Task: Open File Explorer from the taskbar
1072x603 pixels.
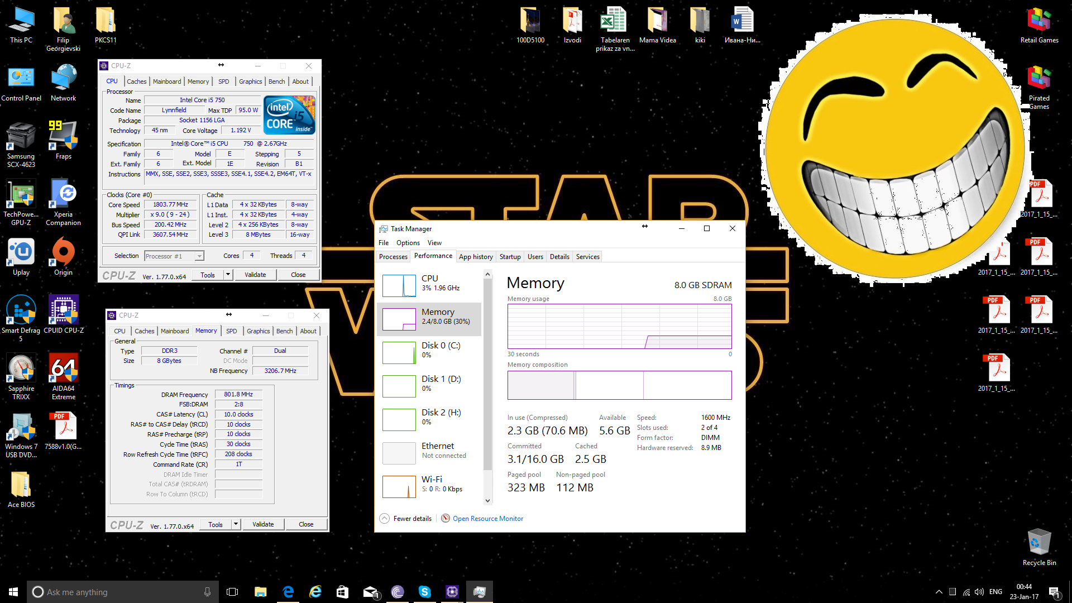Action: click(261, 592)
